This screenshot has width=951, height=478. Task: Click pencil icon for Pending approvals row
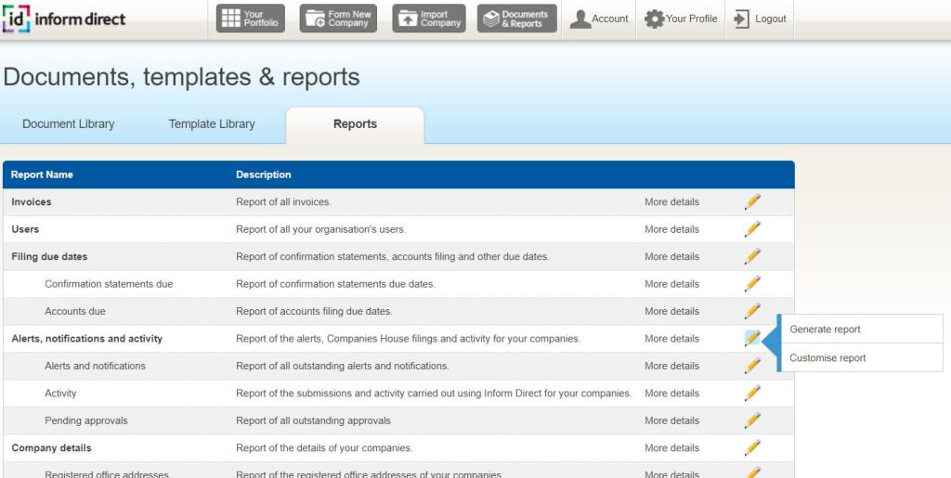coord(752,420)
